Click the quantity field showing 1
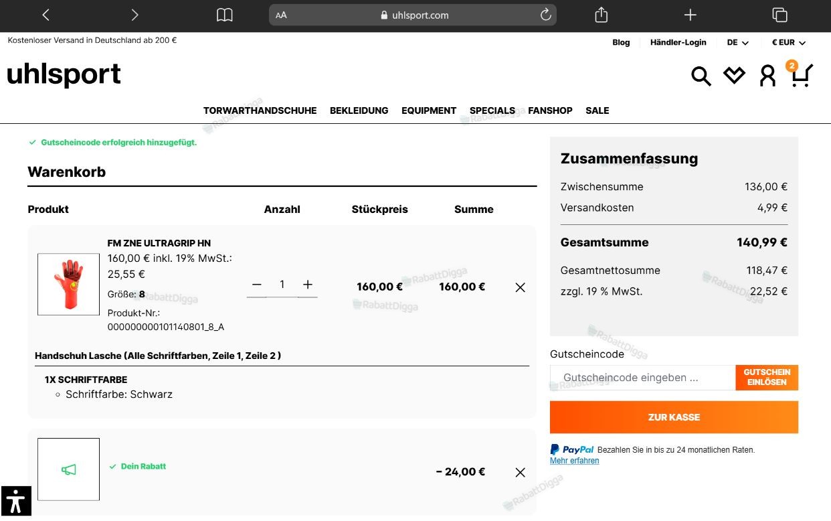Screen dimensions: 831x521 point(282,285)
